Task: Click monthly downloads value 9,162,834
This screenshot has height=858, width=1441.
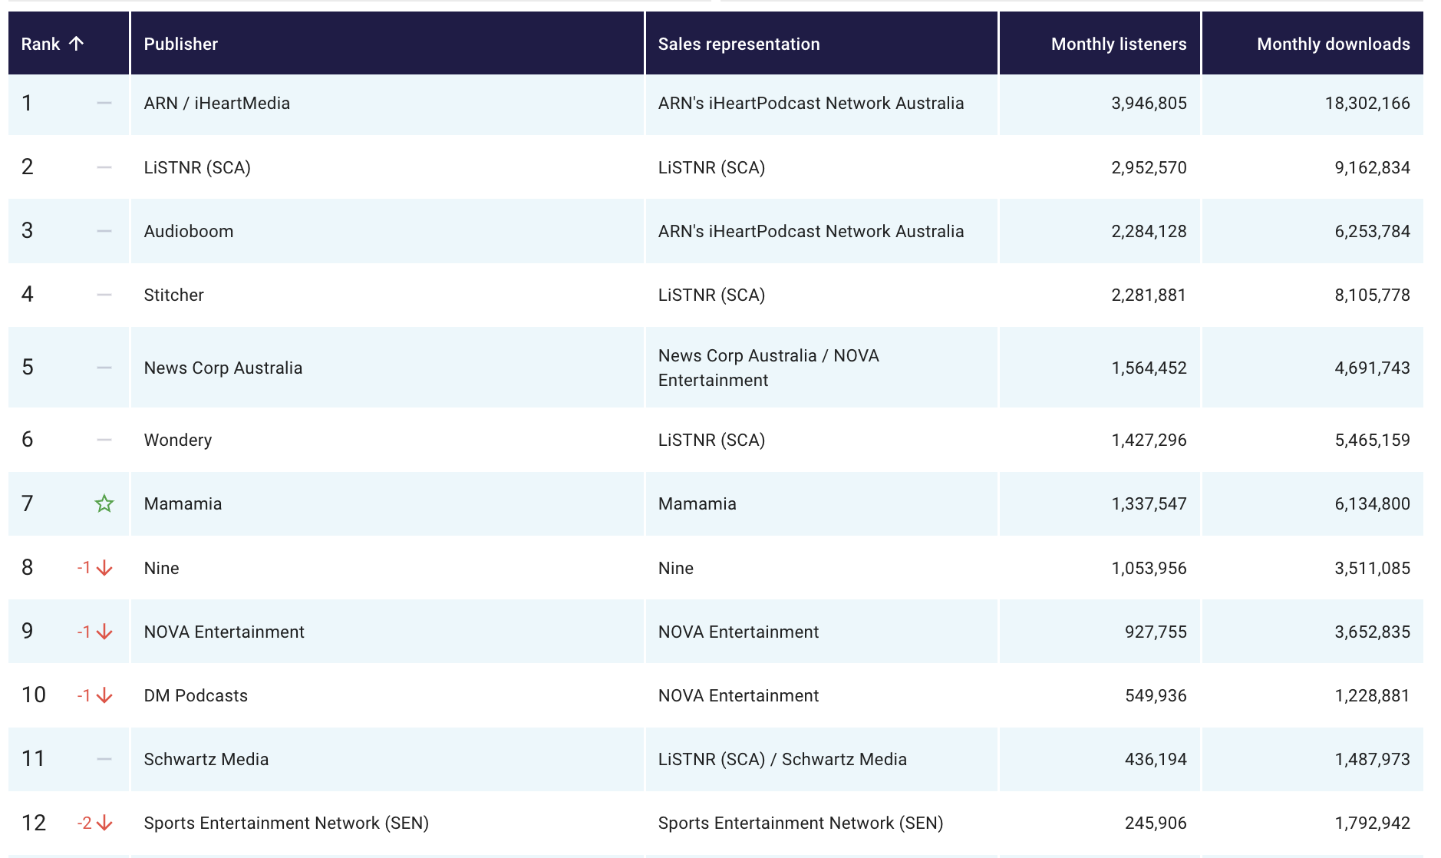Action: pos(1372,167)
